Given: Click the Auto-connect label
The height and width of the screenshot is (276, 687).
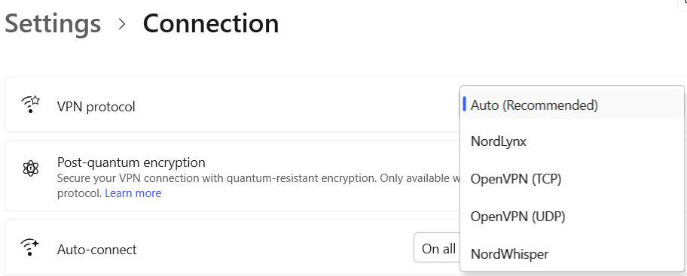Looking at the screenshot, I should coord(97,250).
